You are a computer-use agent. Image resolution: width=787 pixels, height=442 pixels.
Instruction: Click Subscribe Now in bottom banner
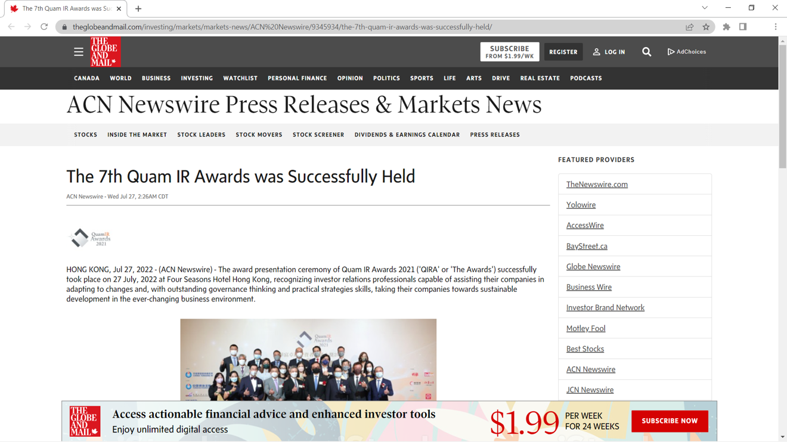click(669, 421)
